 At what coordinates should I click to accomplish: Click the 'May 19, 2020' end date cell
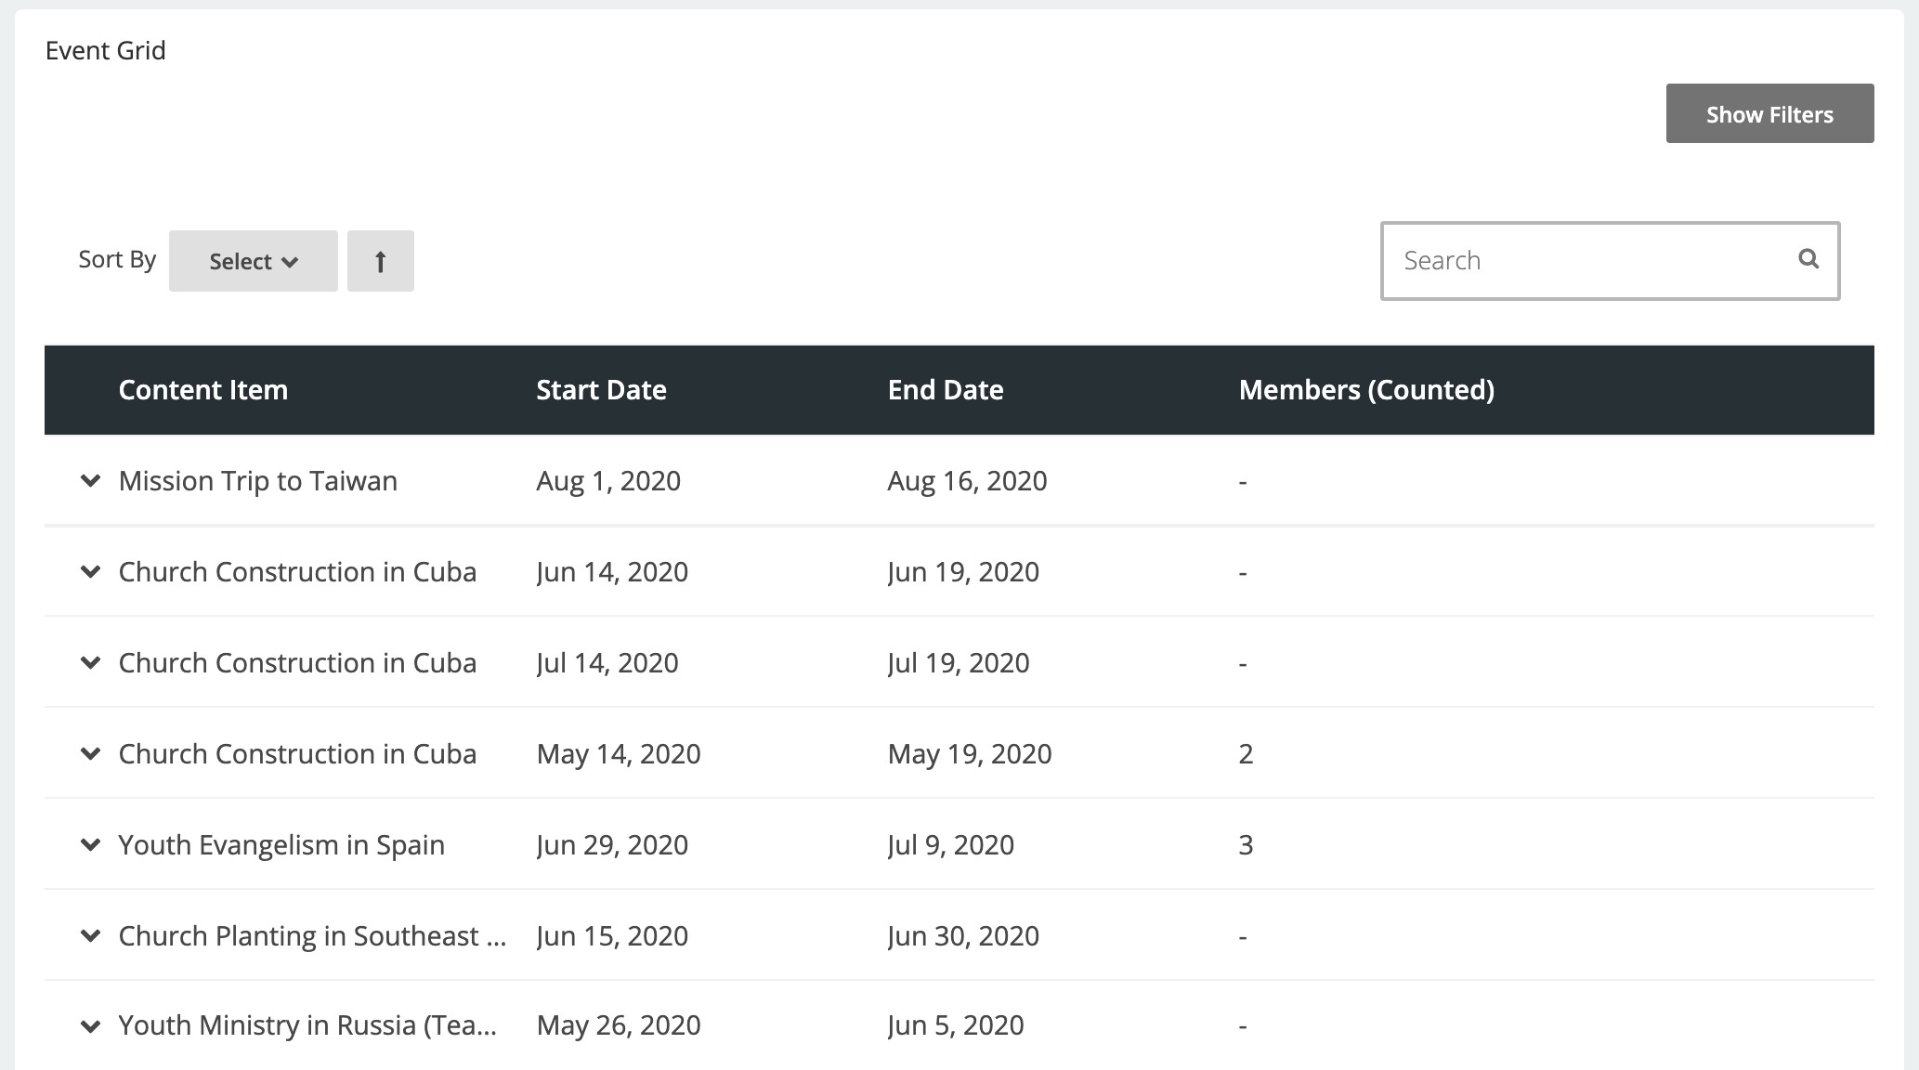(x=970, y=754)
